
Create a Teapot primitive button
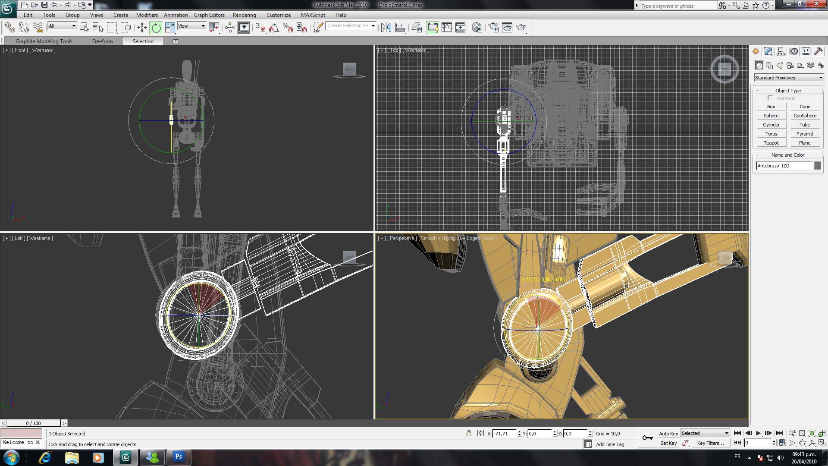(x=771, y=143)
